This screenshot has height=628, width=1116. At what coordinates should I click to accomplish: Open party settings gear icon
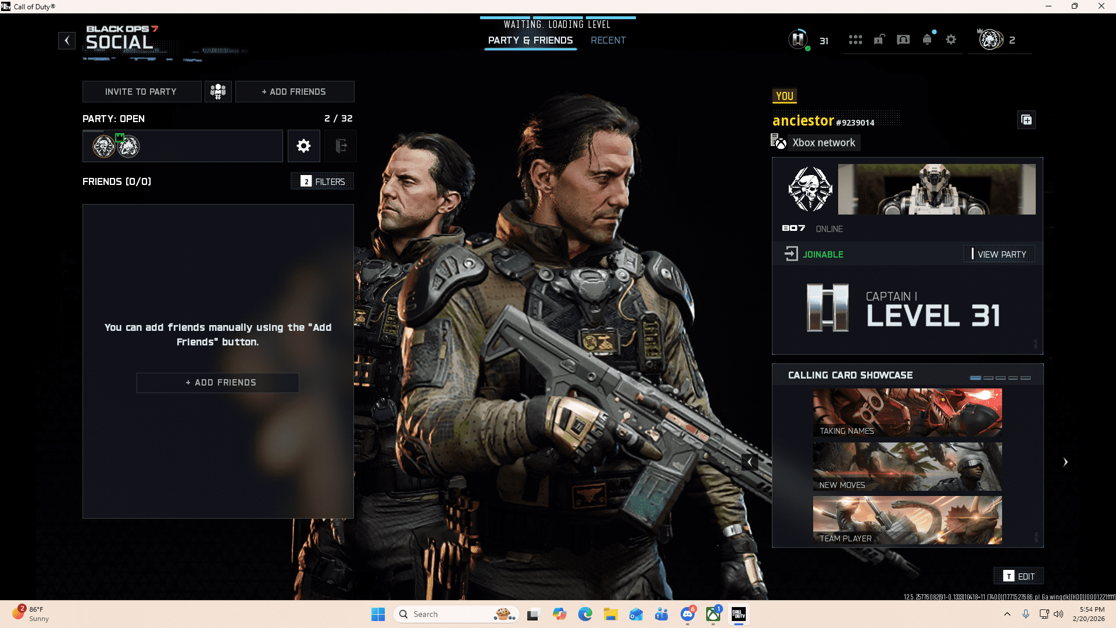303,146
